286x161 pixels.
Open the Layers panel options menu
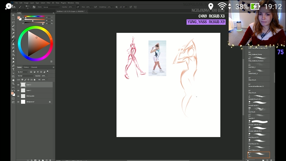tap(53, 67)
